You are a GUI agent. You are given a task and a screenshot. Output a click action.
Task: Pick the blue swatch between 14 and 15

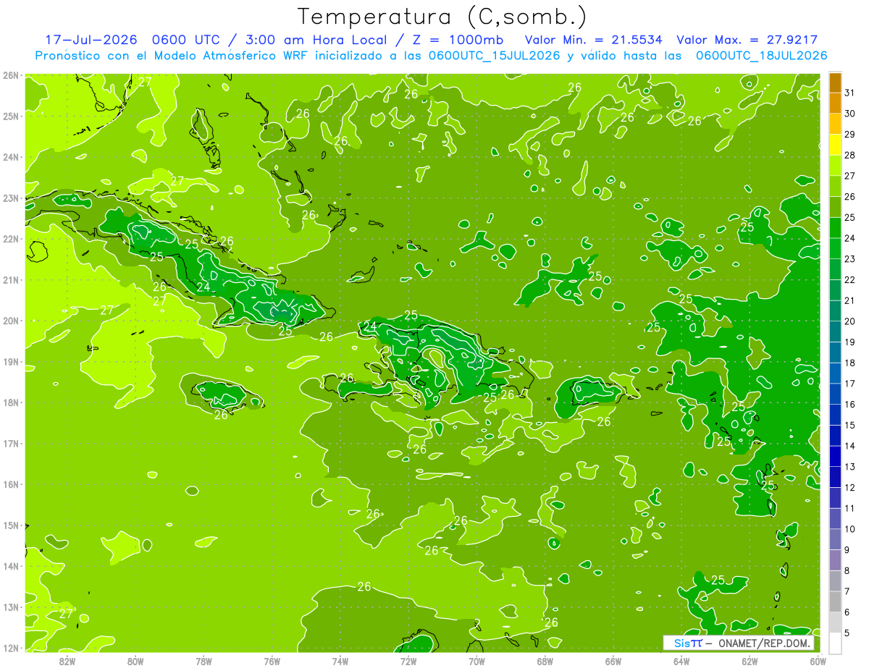point(836,436)
